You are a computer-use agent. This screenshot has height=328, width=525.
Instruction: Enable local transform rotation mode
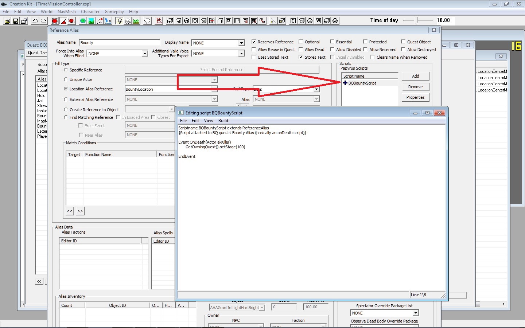[71, 21]
